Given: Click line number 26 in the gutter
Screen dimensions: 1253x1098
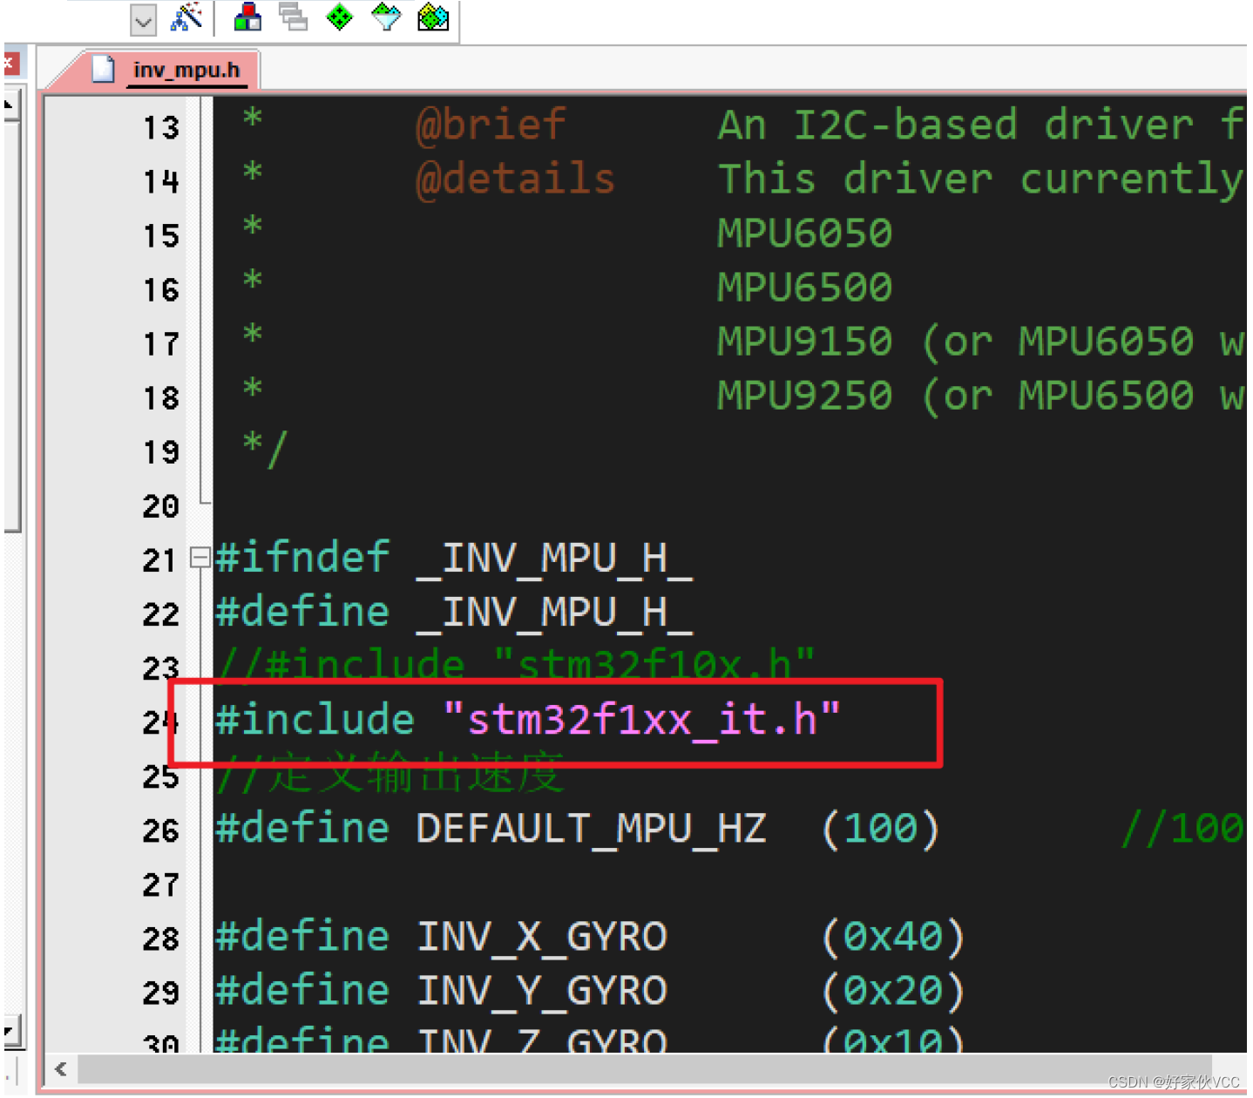Looking at the screenshot, I should [160, 830].
